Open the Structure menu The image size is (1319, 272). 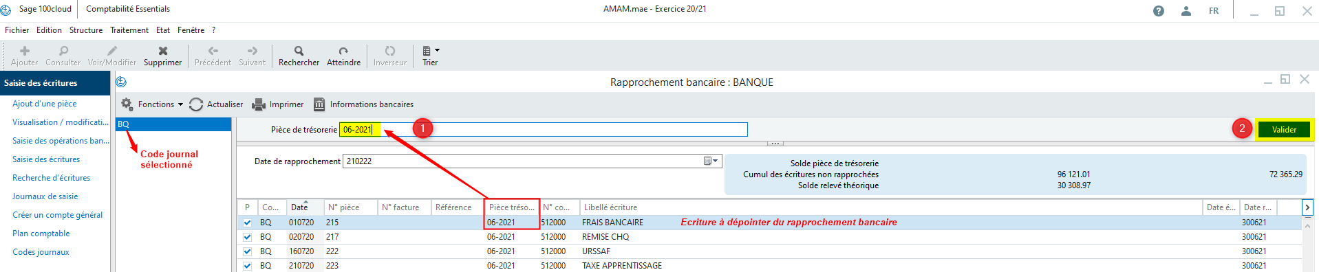tap(86, 30)
